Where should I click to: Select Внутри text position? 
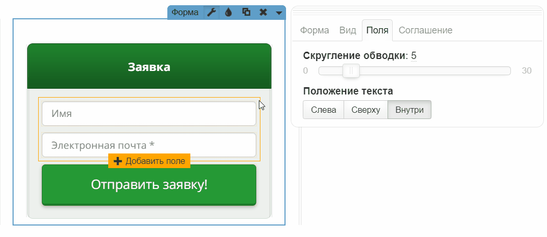tap(409, 110)
